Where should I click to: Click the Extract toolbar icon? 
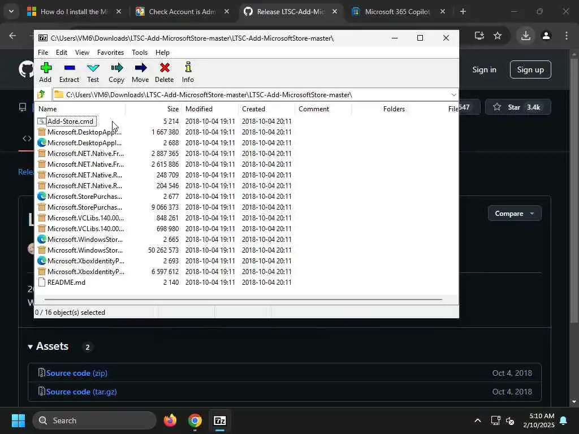coord(69,72)
